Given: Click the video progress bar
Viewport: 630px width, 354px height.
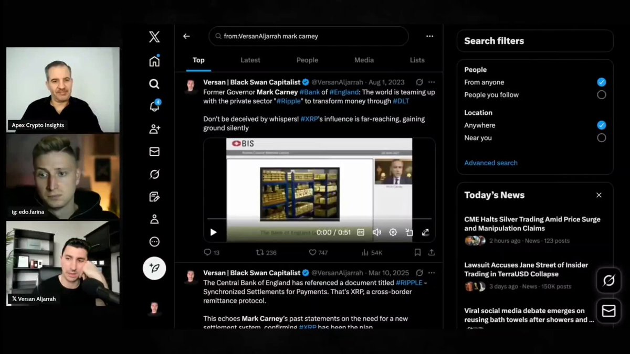Looking at the screenshot, I should click(319, 219).
